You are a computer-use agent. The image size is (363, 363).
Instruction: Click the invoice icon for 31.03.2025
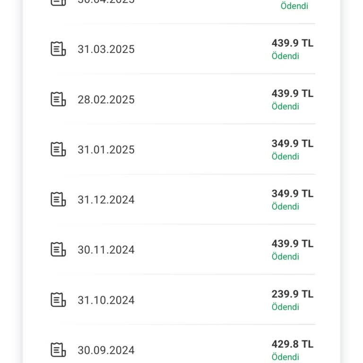(58, 49)
